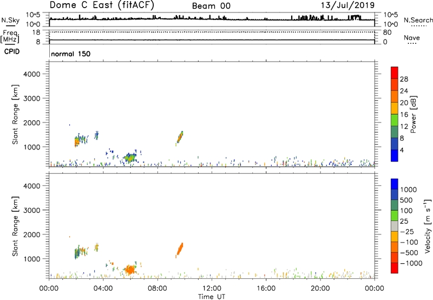
Task: Pick the red bottom segment of velocity color bar
Action: [x=395, y=268]
